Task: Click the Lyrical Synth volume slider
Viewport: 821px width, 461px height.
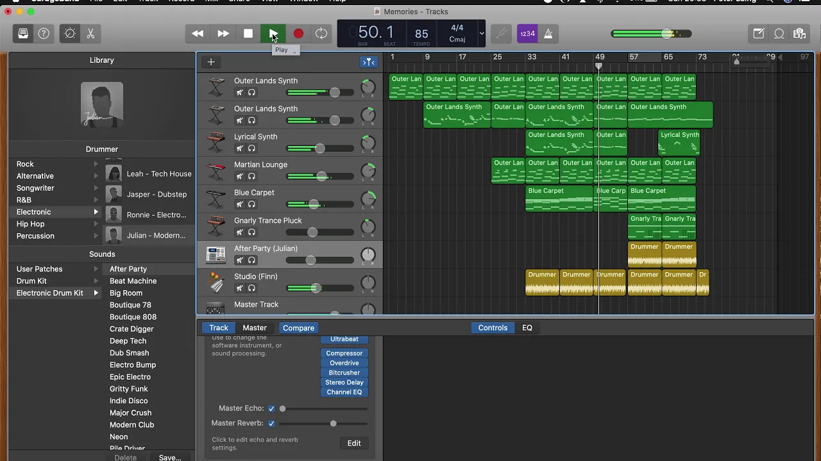Action: click(x=320, y=149)
